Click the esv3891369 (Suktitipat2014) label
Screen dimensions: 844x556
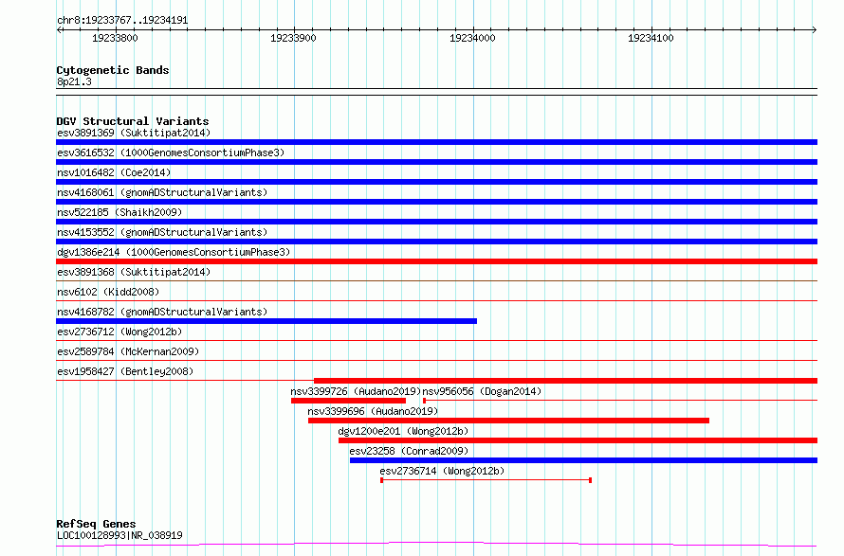click(x=134, y=133)
